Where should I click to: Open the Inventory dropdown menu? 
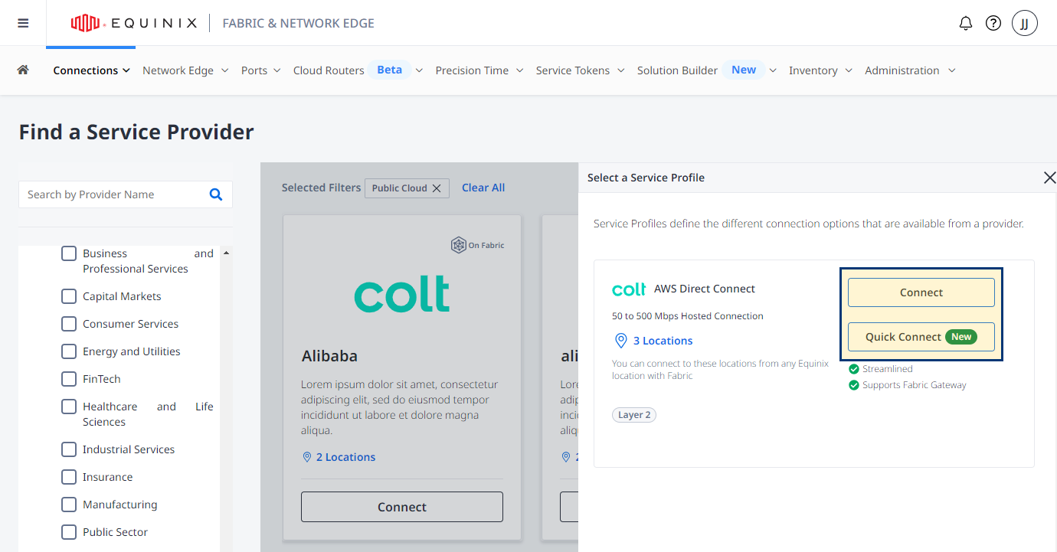pos(820,70)
